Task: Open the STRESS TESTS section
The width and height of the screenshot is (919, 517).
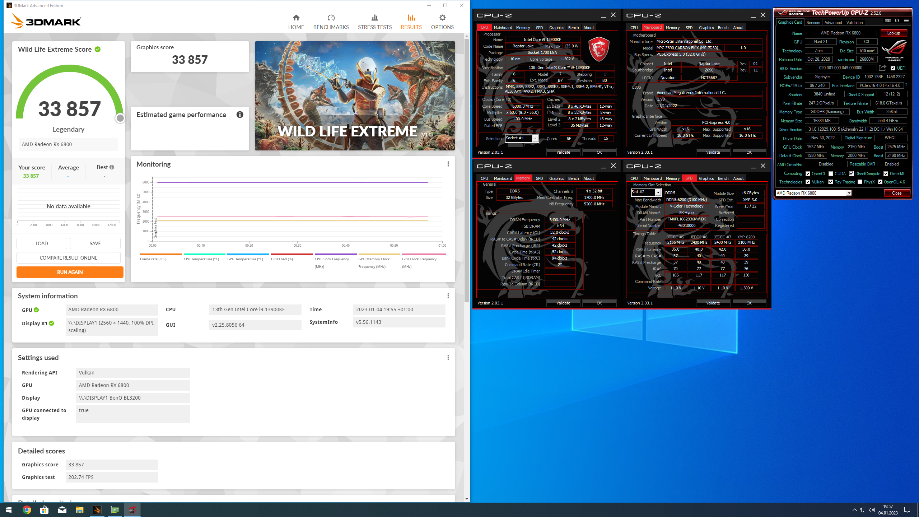Action: click(374, 22)
